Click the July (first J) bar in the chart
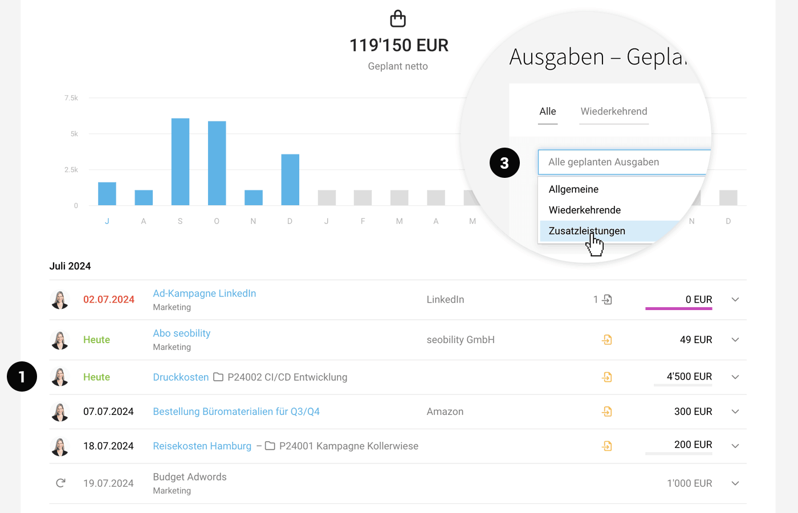The width and height of the screenshot is (798, 513). point(107,194)
